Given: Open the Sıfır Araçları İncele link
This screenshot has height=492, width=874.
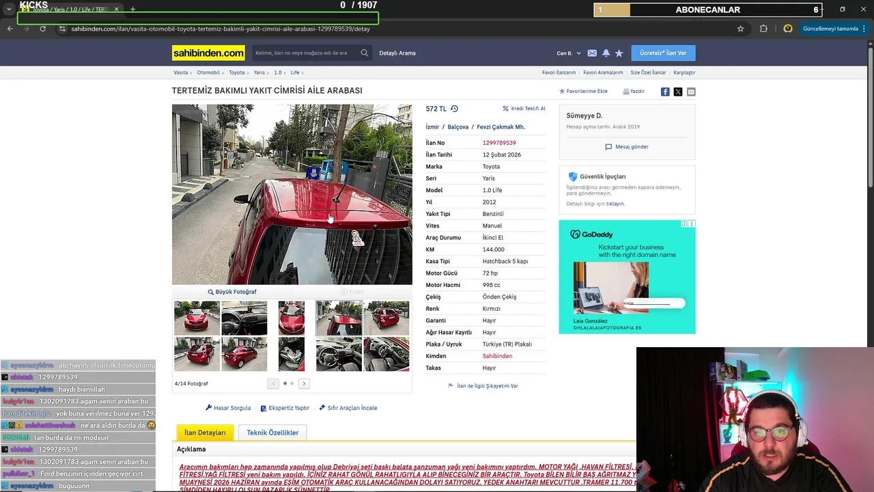Looking at the screenshot, I should (348, 408).
